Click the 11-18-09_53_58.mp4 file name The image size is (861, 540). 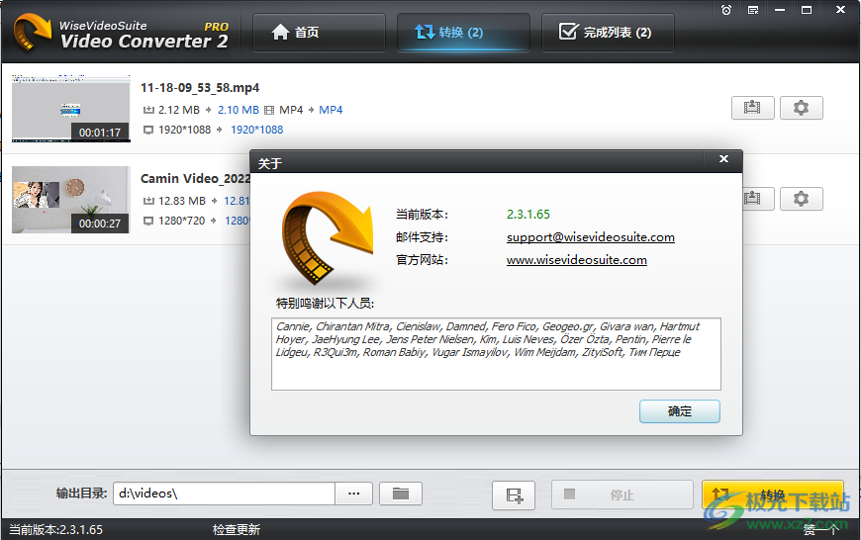pyautogui.click(x=200, y=88)
